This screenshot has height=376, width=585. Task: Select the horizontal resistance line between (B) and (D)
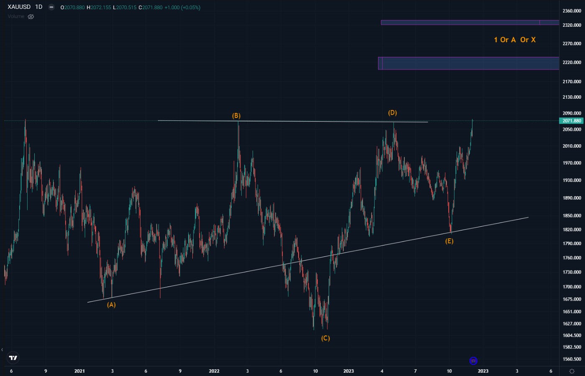click(x=293, y=121)
